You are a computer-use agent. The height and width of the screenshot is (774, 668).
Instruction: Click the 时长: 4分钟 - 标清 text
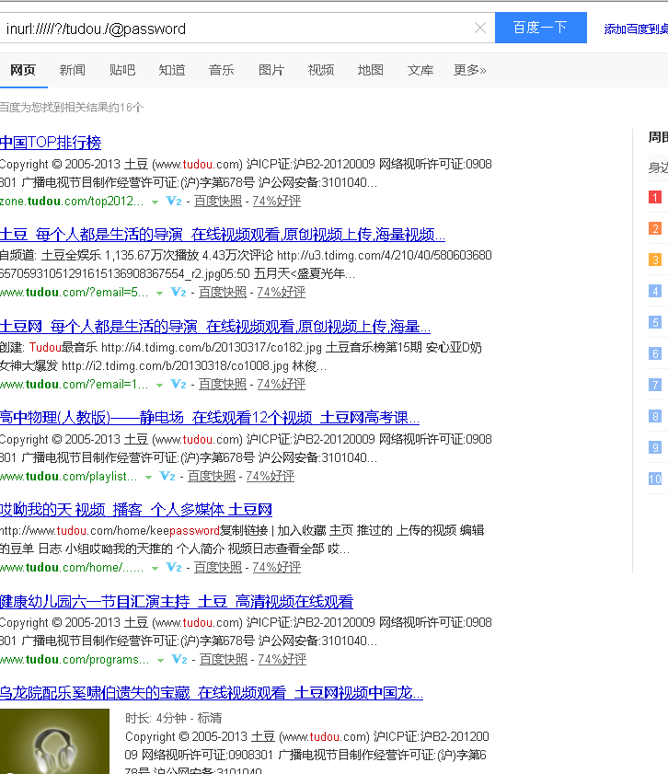coord(174,718)
